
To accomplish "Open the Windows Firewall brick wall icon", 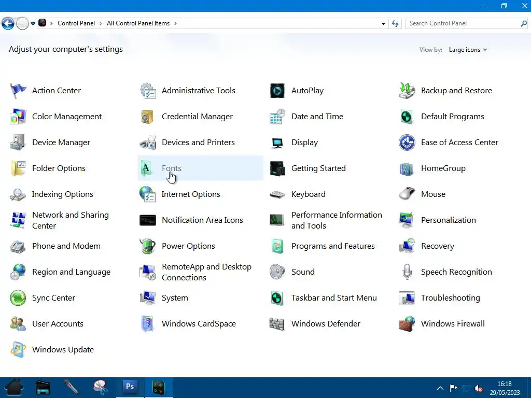I will [x=407, y=324].
